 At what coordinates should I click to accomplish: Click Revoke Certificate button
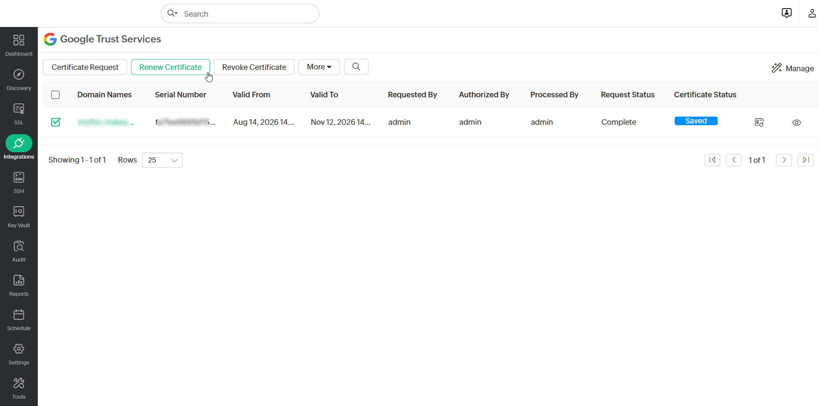point(254,67)
